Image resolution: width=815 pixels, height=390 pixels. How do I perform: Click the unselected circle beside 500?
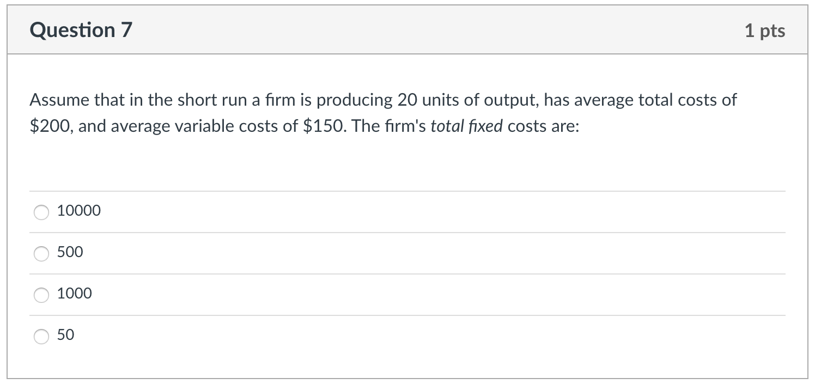[41, 254]
